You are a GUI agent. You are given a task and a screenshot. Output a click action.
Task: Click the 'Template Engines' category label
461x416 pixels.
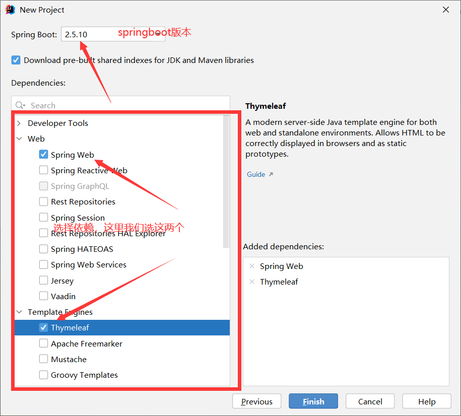tap(60, 312)
